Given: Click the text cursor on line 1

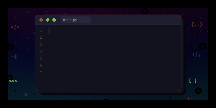Looking at the screenshot, I should point(49,31).
